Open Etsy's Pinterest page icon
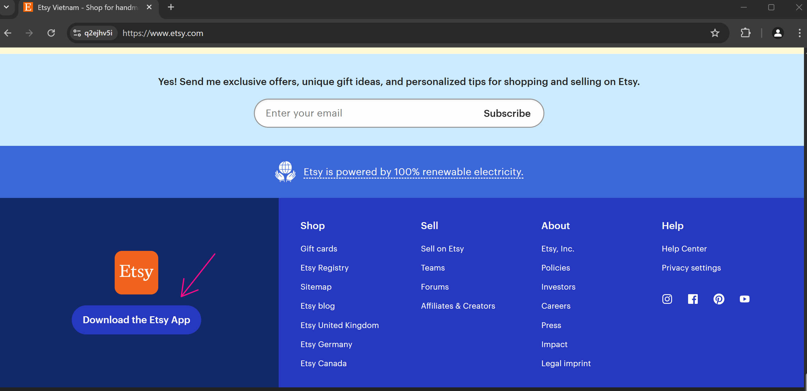 (x=719, y=299)
